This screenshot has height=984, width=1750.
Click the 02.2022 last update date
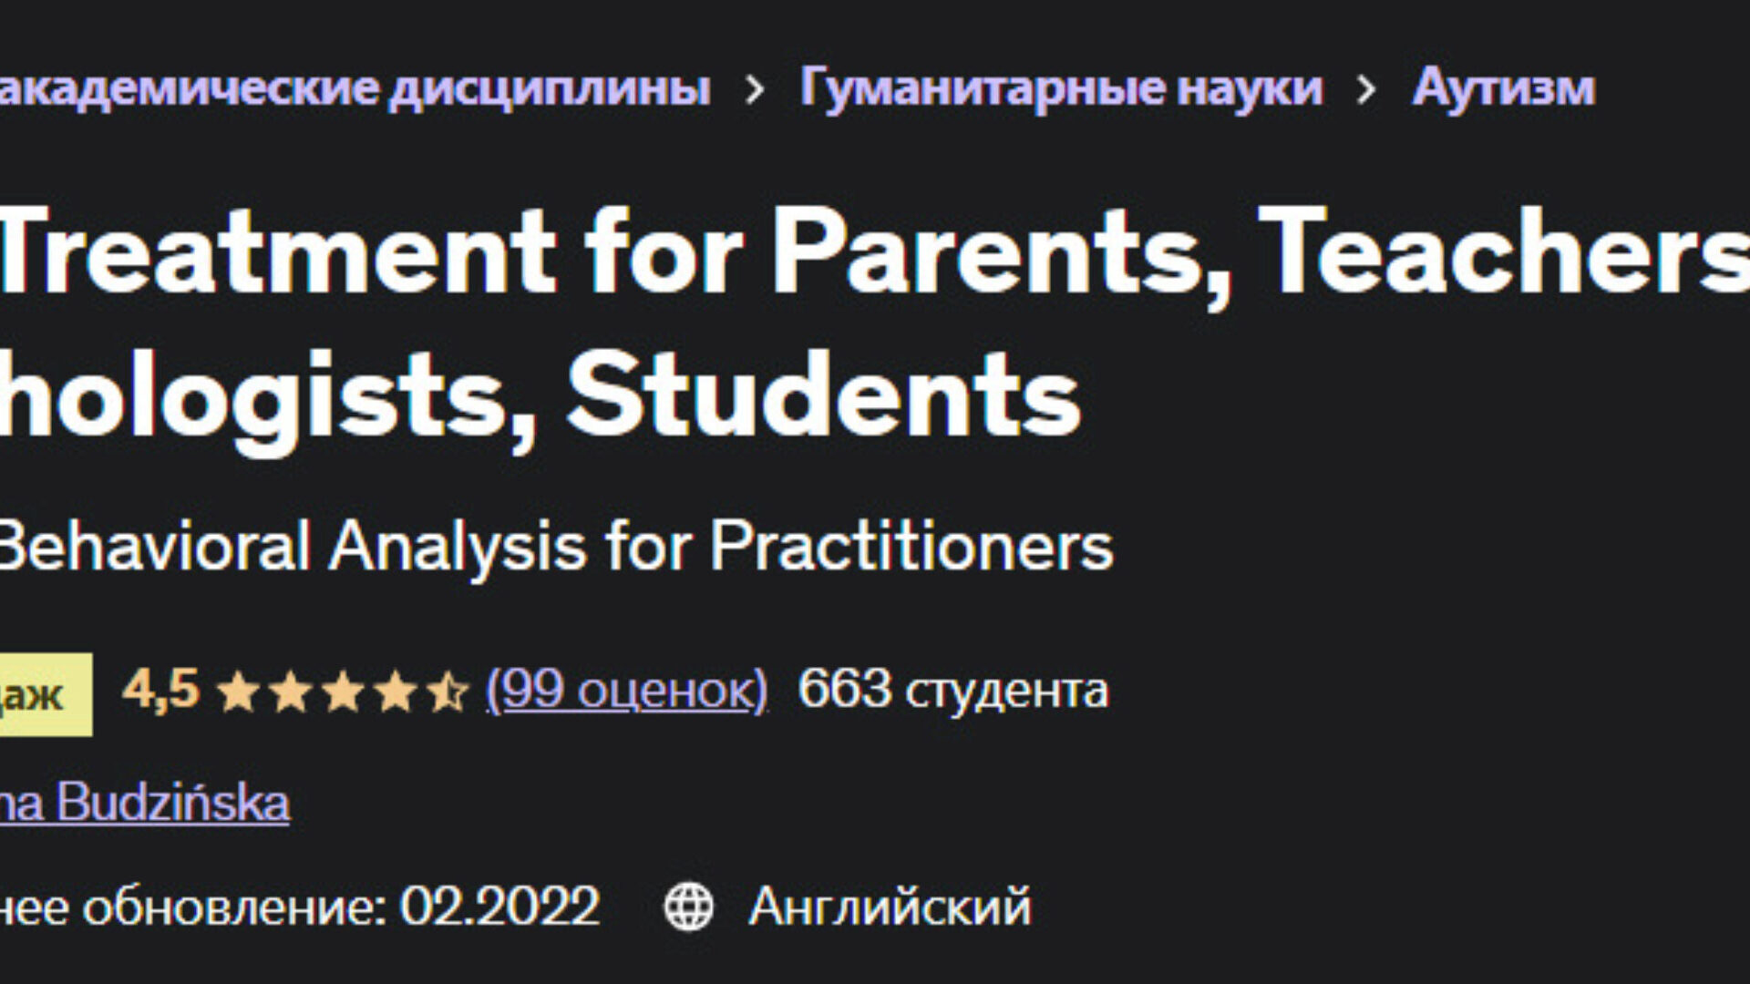tap(499, 907)
